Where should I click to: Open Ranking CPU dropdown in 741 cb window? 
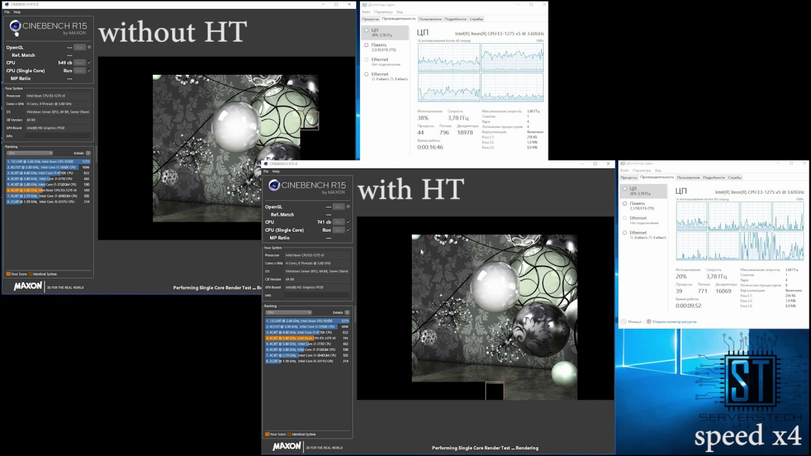point(289,312)
